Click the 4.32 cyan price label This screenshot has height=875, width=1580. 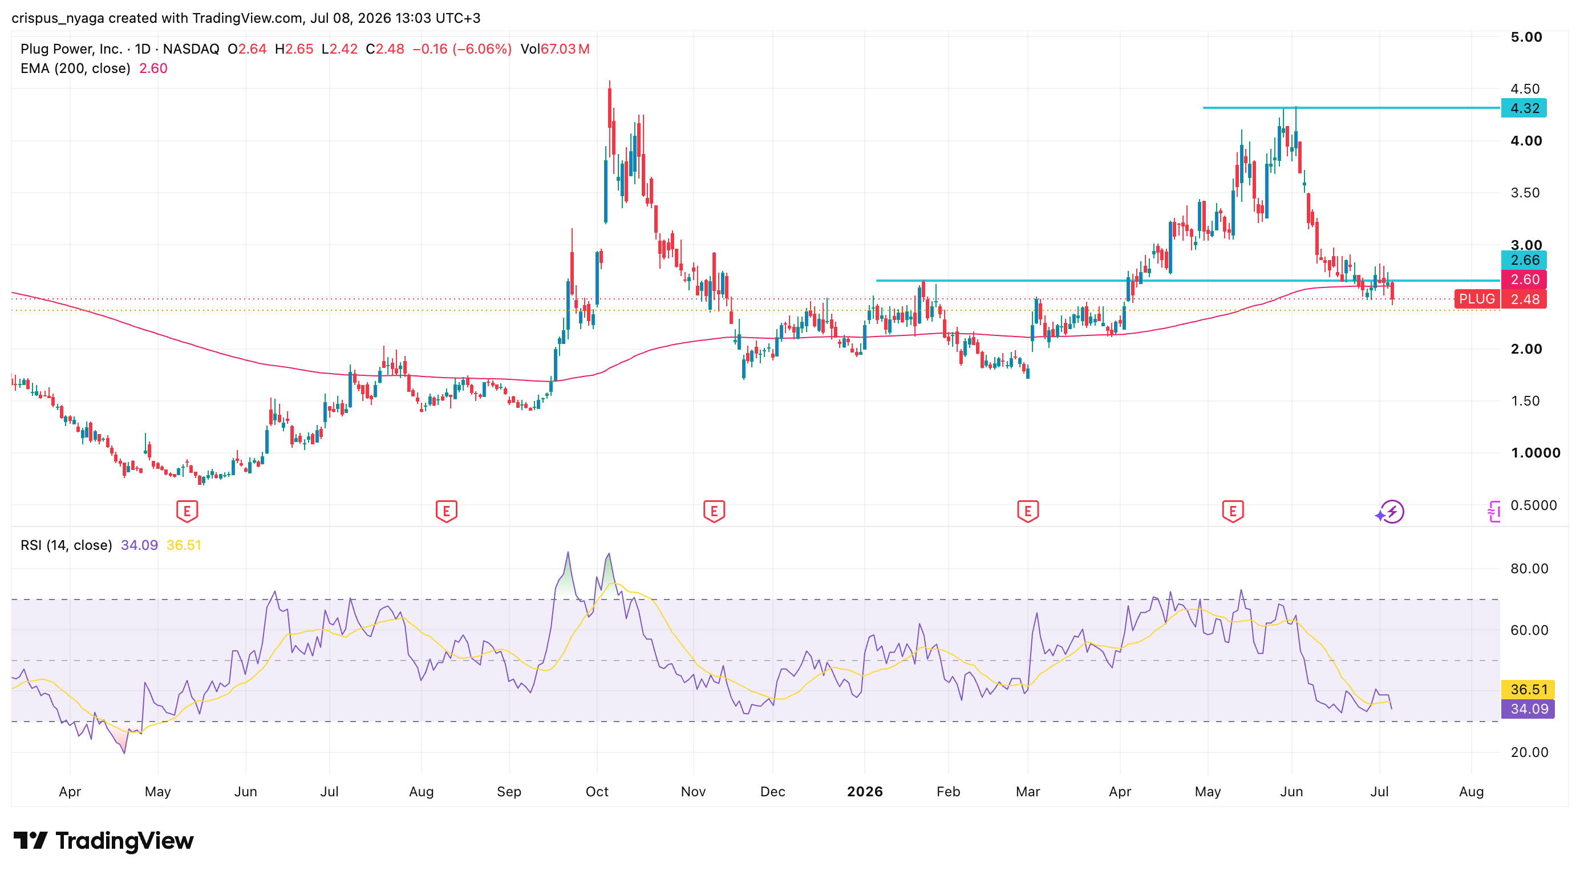(1524, 108)
